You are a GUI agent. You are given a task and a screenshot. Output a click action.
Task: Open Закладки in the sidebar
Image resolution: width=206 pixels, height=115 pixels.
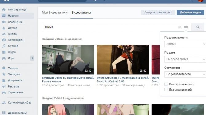(x=14, y=74)
